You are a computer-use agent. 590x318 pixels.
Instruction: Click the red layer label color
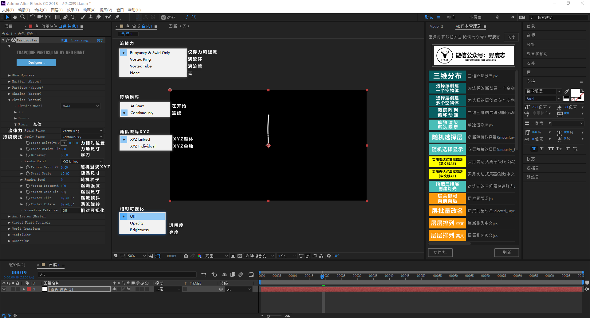tap(29, 289)
